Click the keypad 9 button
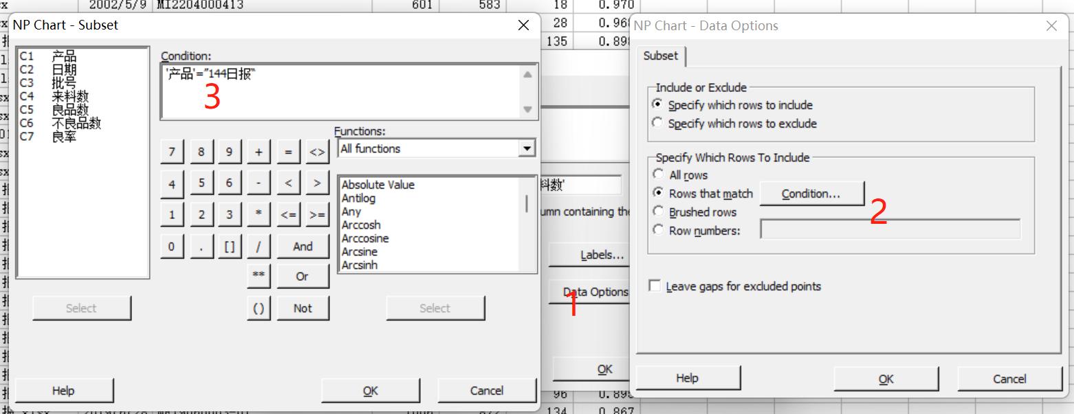Screen dimensions: 1074x414 point(230,152)
